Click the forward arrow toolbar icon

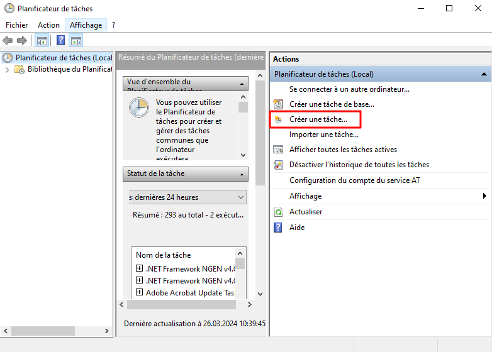coord(22,41)
